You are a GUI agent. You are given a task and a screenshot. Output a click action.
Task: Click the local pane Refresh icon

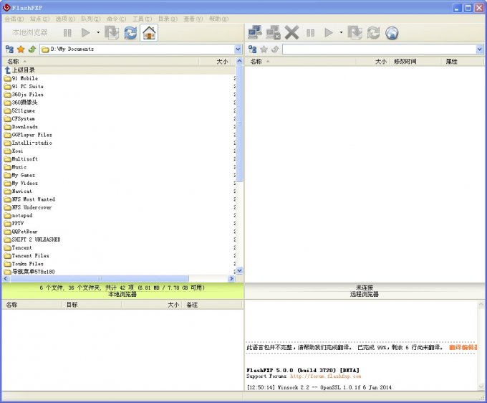click(130, 32)
